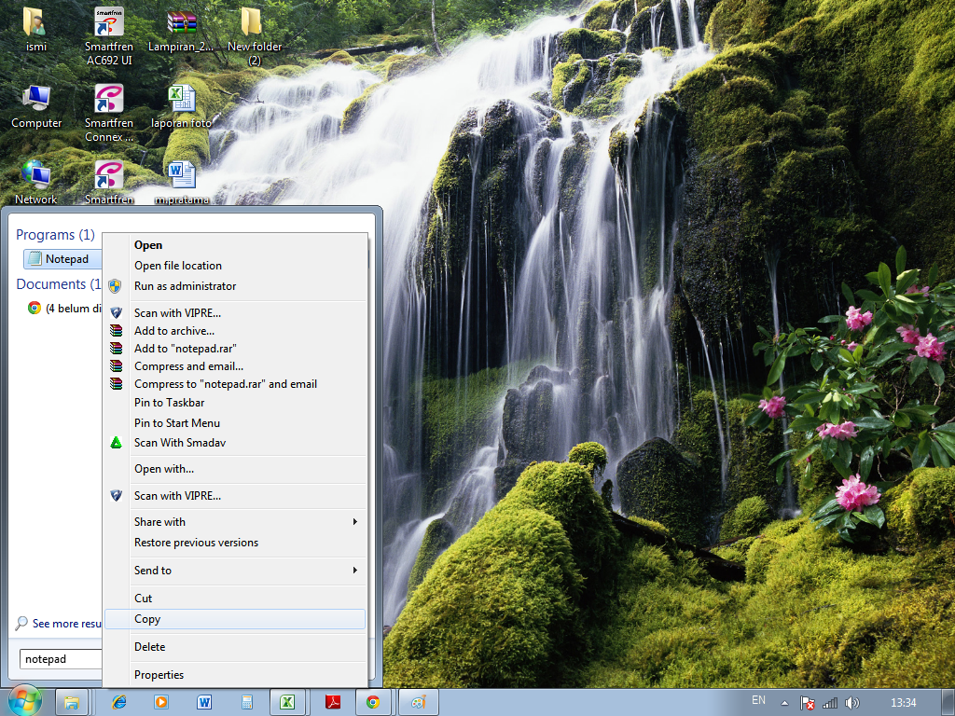The width and height of the screenshot is (955, 716).
Task: Launch Paint from the taskbar
Action: pyautogui.click(x=418, y=701)
